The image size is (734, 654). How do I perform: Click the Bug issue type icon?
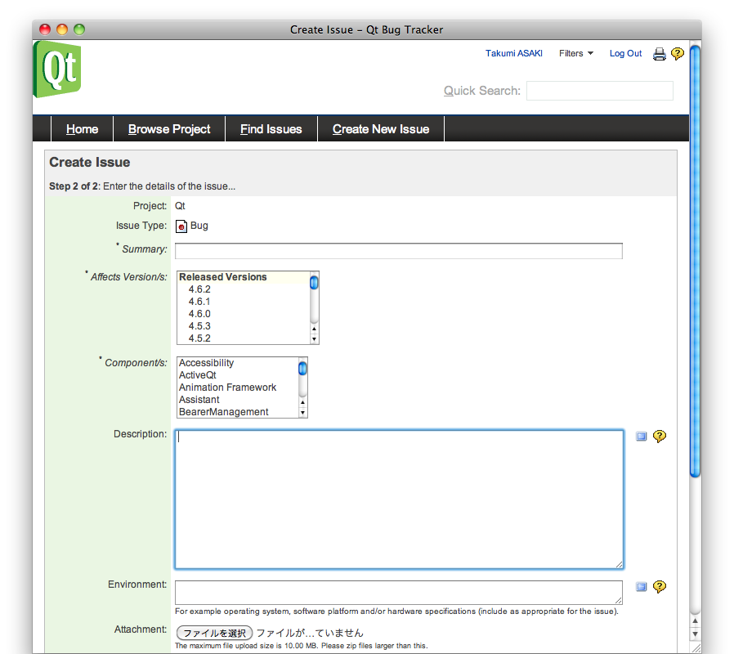(181, 226)
